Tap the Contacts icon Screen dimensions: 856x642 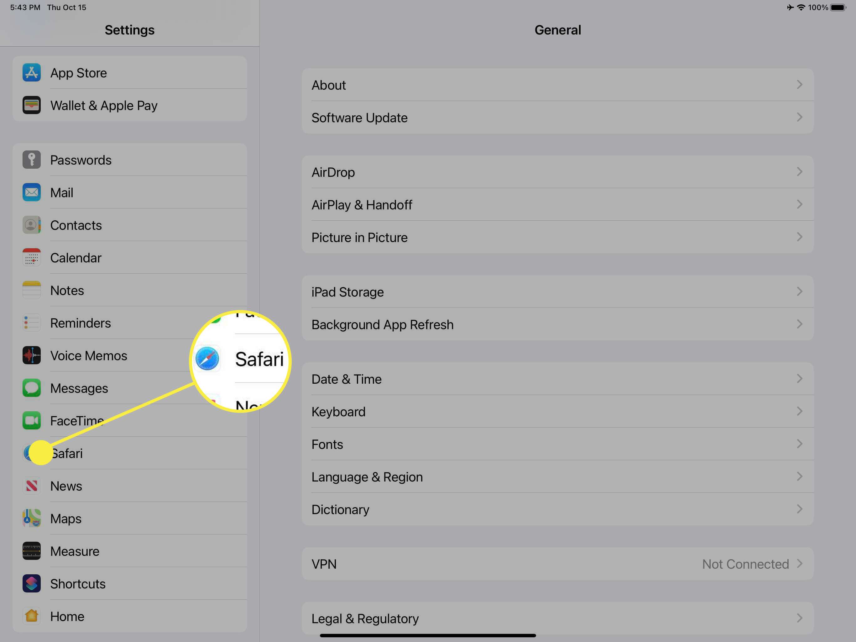point(31,224)
